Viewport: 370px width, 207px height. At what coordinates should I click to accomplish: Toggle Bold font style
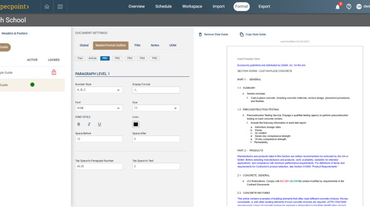(79, 124)
